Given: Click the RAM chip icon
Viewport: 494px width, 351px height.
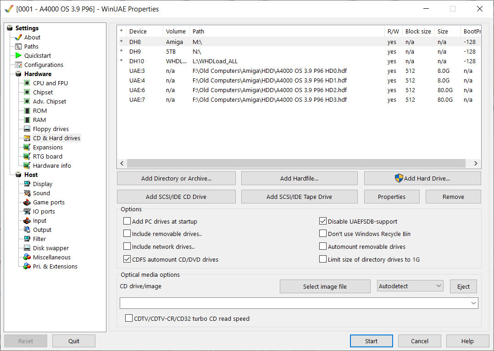Looking at the screenshot, I should 27,120.
